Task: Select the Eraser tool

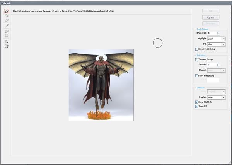Action: 7,20
